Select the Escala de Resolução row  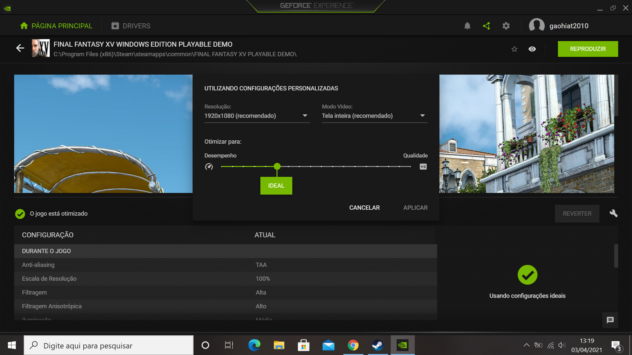pyautogui.click(x=225, y=279)
